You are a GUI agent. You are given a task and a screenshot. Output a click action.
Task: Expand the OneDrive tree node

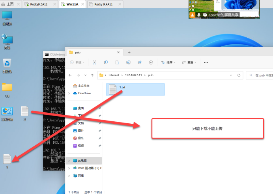(x=69, y=93)
